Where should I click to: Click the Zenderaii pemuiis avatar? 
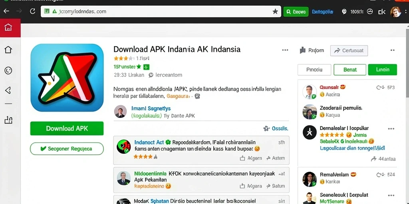click(310, 112)
